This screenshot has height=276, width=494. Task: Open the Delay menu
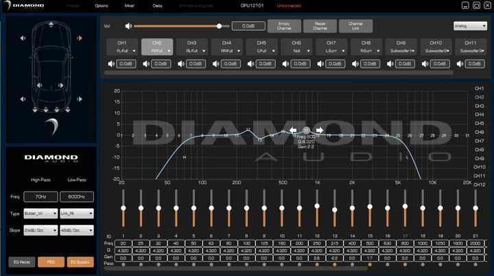[158, 5]
